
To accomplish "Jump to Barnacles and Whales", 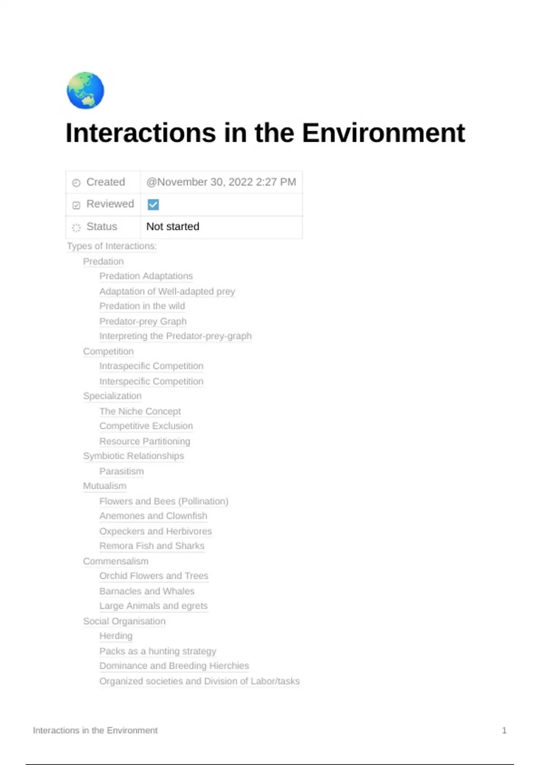I will click(147, 591).
